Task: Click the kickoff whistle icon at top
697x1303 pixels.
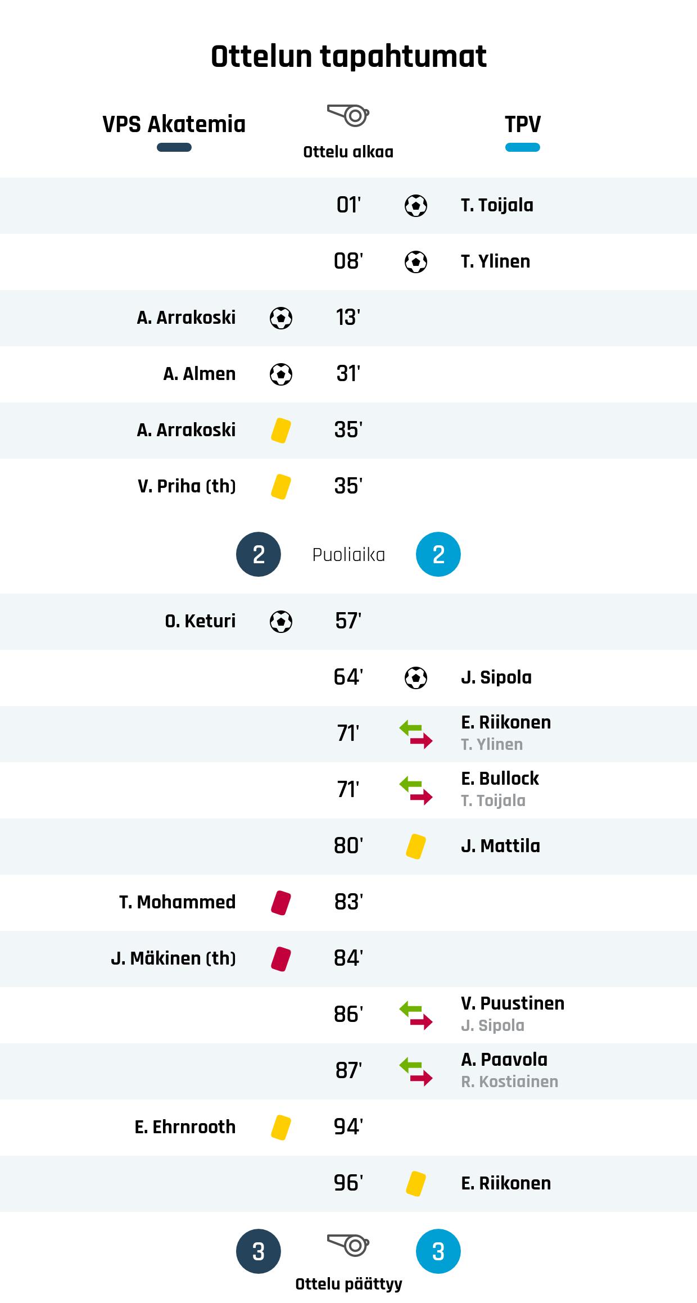Action: [348, 115]
